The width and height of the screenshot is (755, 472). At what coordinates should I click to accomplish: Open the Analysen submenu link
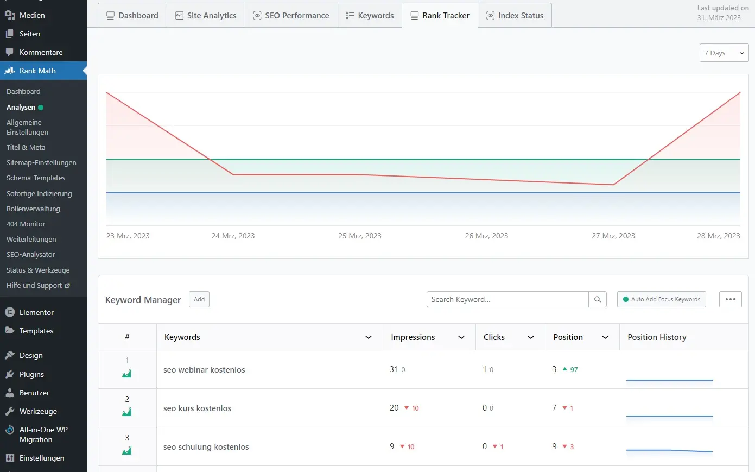(x=21, y=107)
